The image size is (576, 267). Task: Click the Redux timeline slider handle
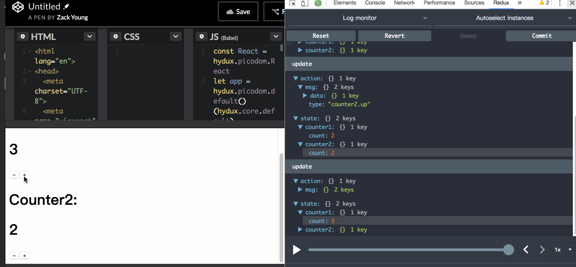pos(509,250)
